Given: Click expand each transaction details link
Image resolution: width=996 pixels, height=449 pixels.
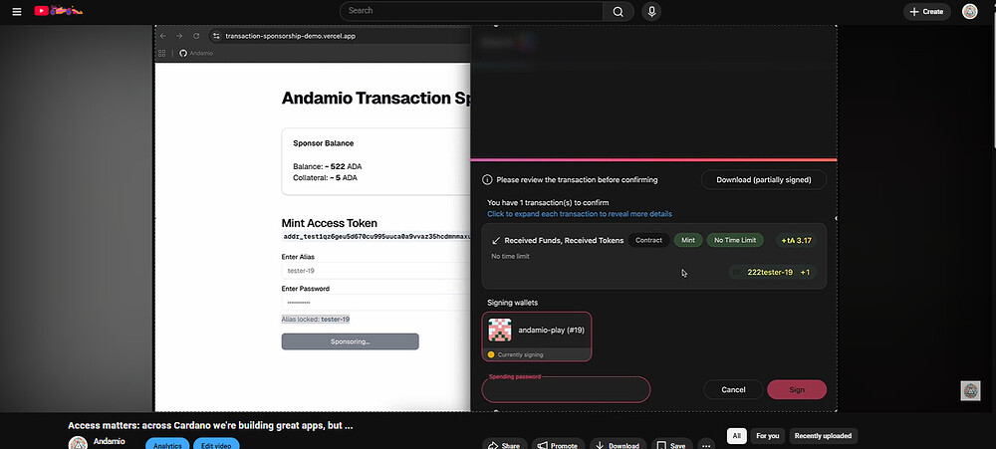Looking at the screenshot, I should coord(580,214).
